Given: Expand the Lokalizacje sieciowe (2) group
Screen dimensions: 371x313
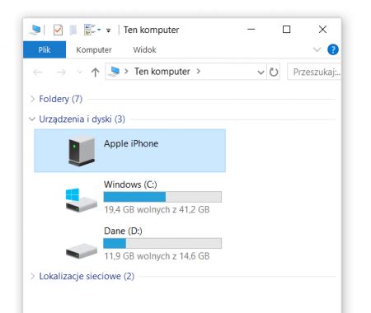Looking at the screenshot, I should coord(32,276).
